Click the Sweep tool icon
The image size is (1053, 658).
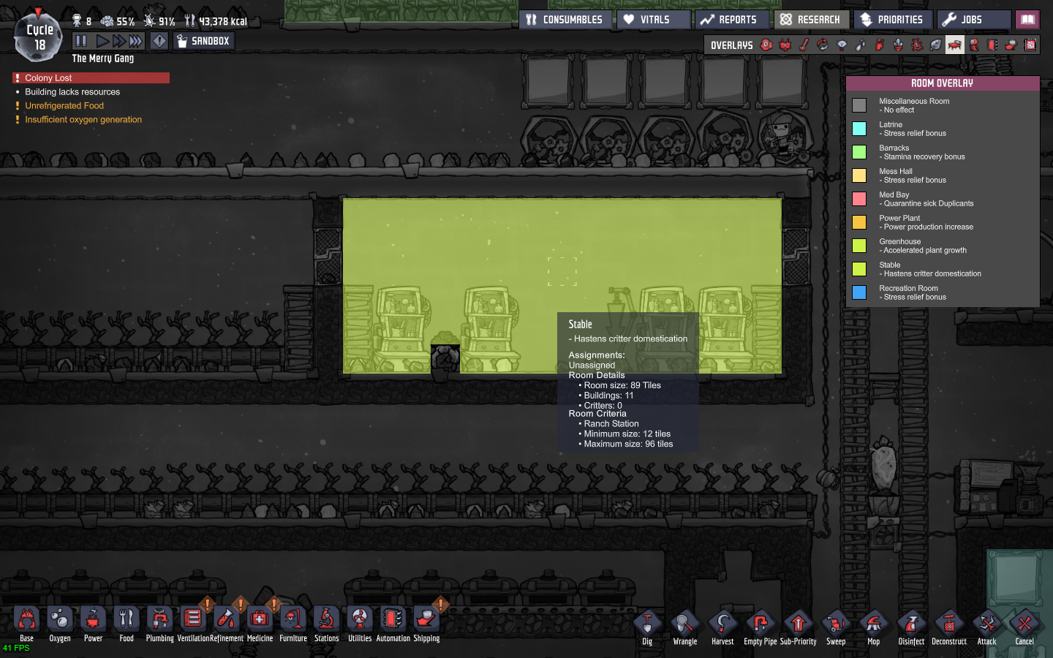click(x=836, y=626)
